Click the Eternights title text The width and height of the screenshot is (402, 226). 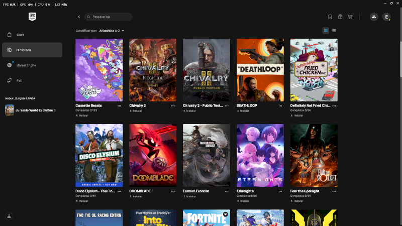[x=245, y=191]
